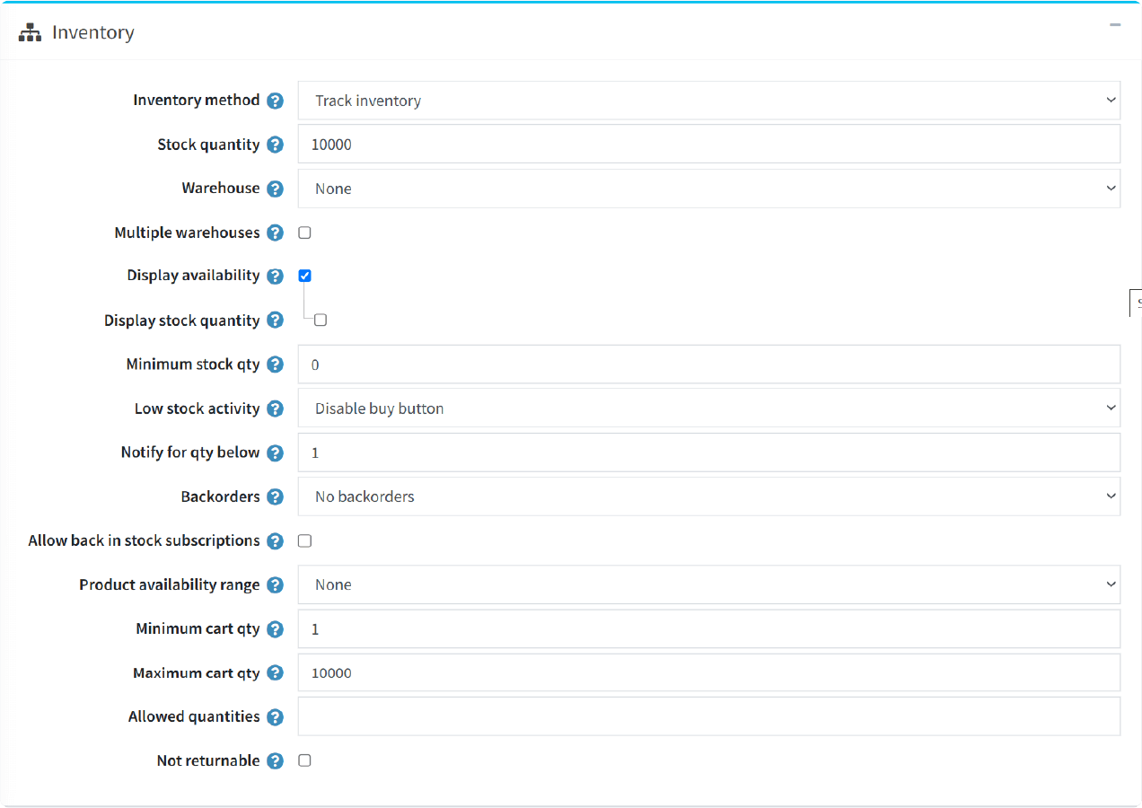Enable Allow back in stock subscriptions
The width and height of the screenshot is (1142, 808).
coord(304,540)
